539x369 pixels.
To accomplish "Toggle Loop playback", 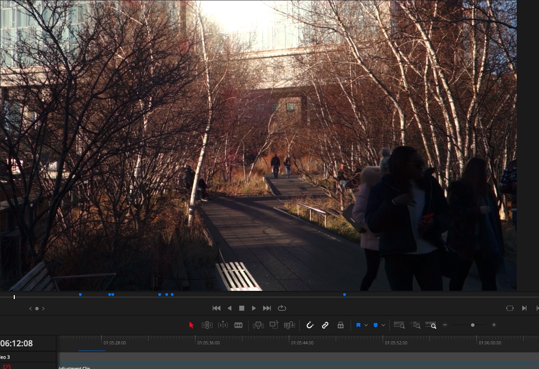I will coord(282,308).
